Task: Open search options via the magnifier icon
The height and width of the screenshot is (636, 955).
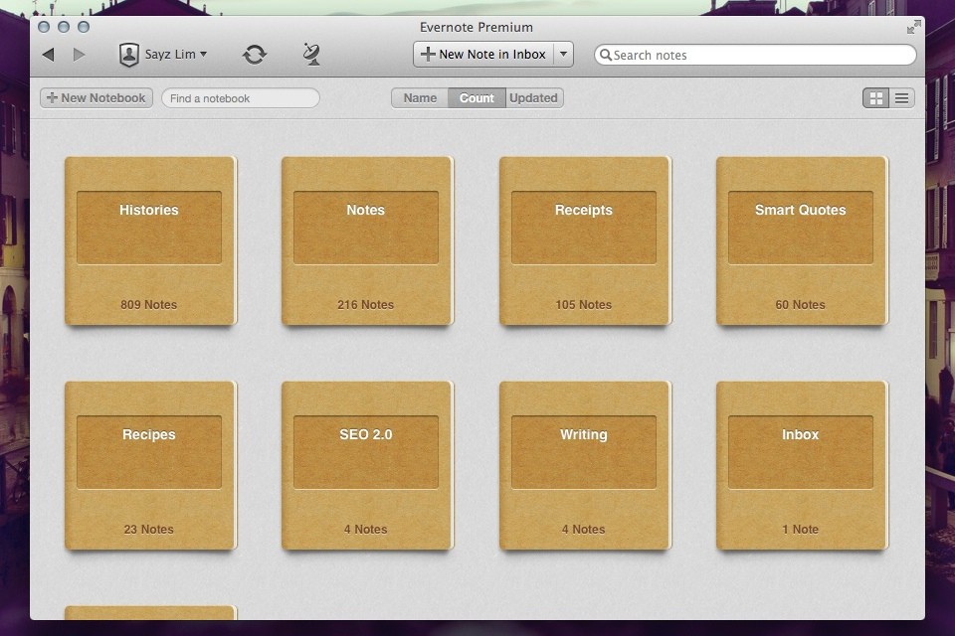Action: click(605, 56)
